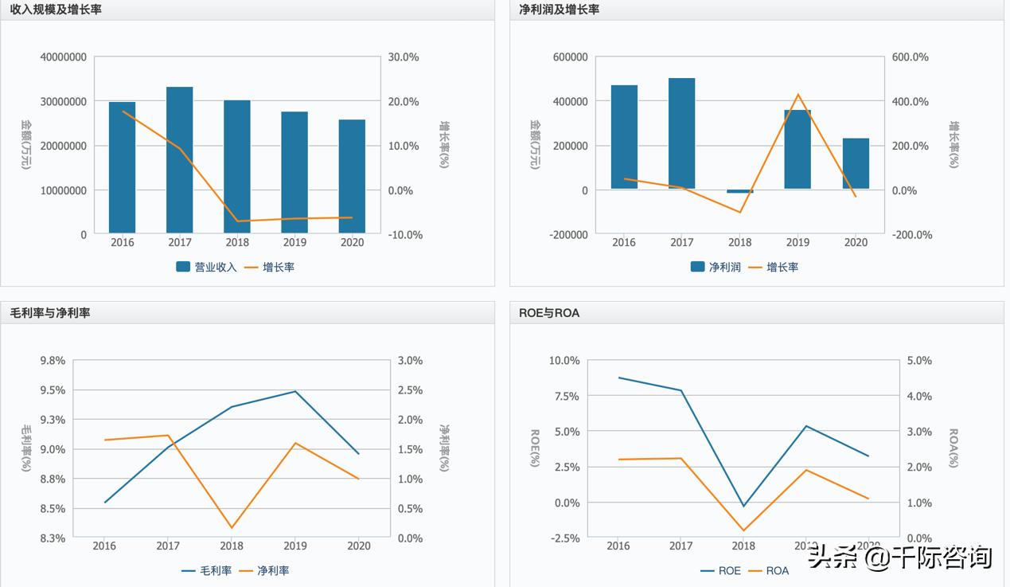Select the 毛利率与净利率 panel header

[x=50, y=313]
